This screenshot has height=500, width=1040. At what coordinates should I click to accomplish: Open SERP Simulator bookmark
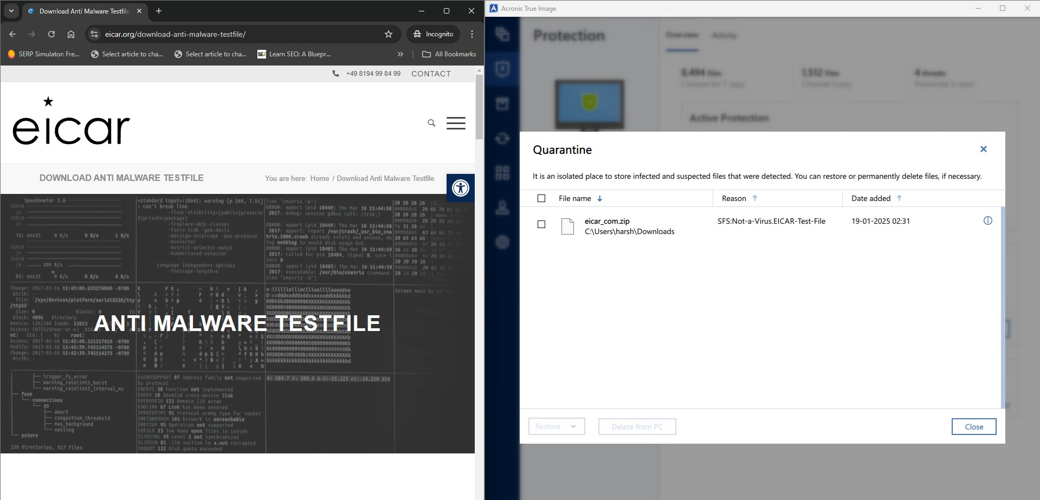pos(43,54)
